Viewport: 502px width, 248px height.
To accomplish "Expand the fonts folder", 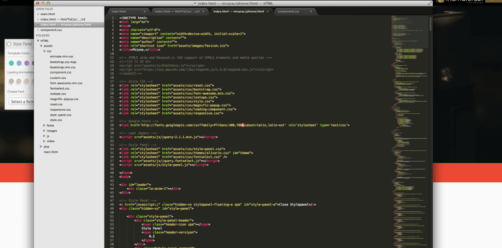I will [45, 125].
